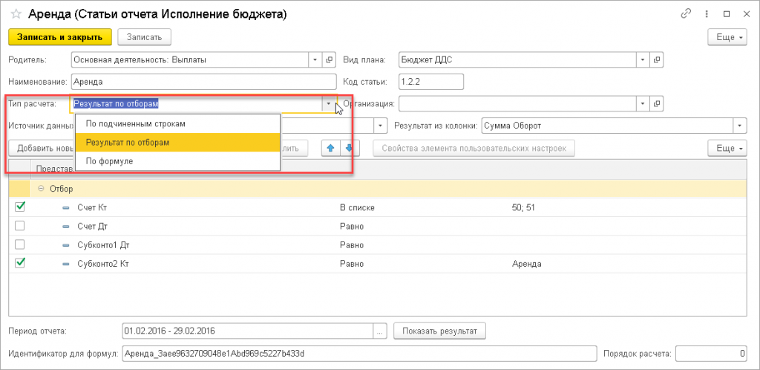The height and width of the screenshot is (370, 760).
Task: Open the Результат из колонки dropdown
Action: pyautogui.click(x=739, y=126)
